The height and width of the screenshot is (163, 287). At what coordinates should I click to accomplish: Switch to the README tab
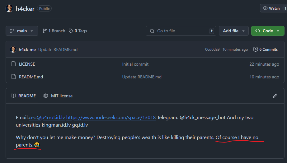pos(24,96)
